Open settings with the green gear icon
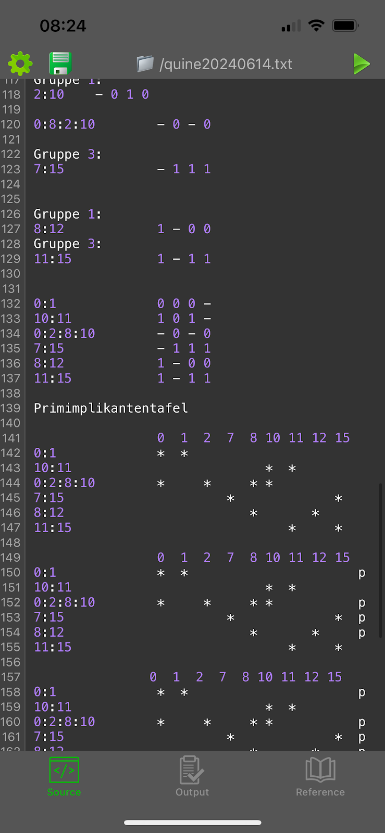This screenshot has height=833, width=385. point(20,64)
